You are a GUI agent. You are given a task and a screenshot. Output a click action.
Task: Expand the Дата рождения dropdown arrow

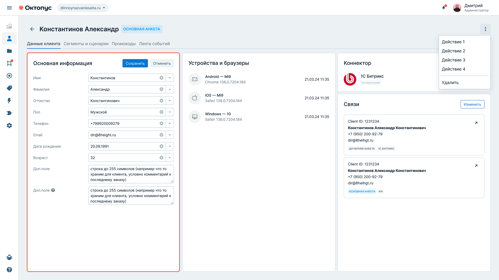pyautogui.click(x=170, y=146)
